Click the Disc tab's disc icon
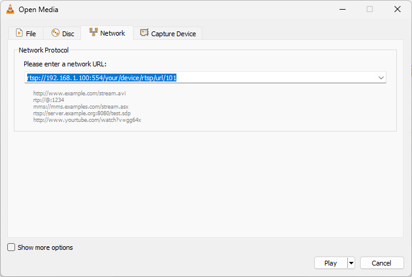The height and width of the screenshot is (277, 412). [x=56, y=33]
